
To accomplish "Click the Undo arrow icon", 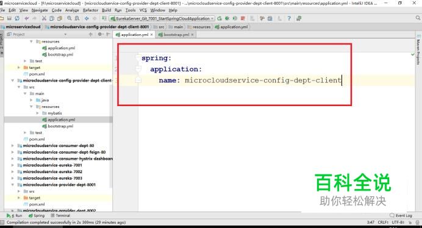I will coord(27,18).
